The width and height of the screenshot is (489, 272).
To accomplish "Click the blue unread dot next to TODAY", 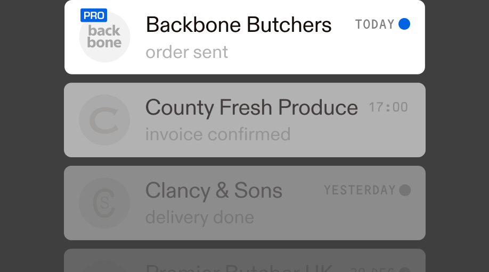I will tap(404, 24).
